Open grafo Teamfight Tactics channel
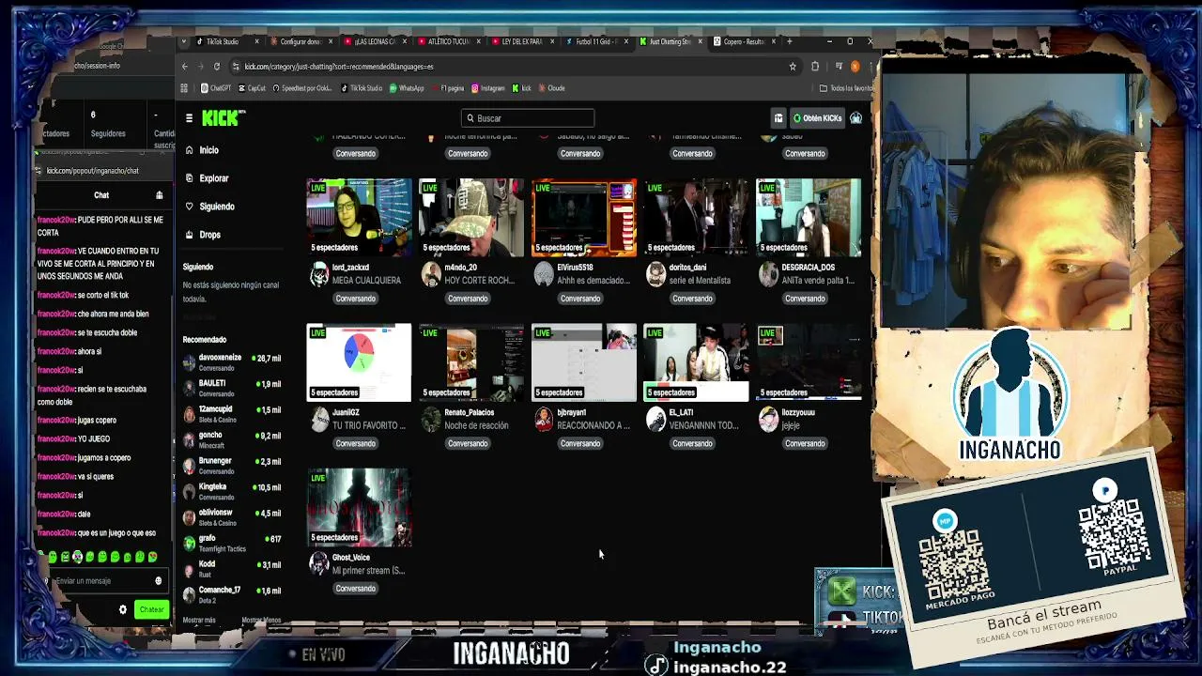This screenshot has height=676, width=1202. point(232,544)
